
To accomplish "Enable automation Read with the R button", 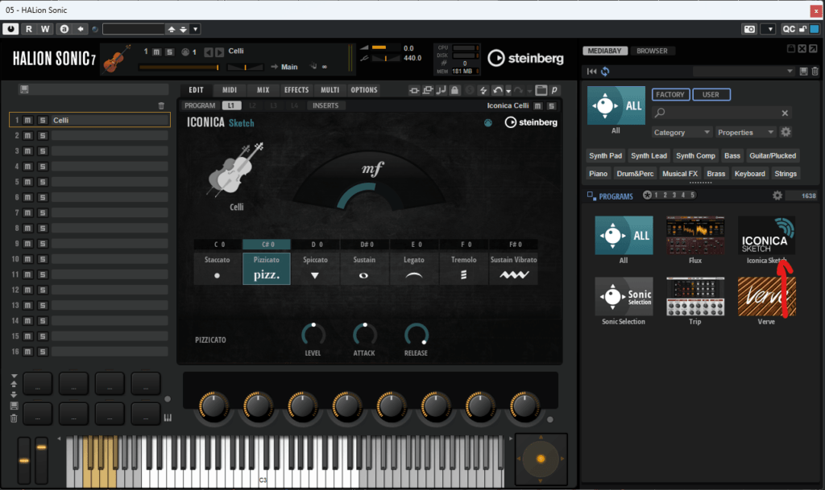I will (29, 29).
